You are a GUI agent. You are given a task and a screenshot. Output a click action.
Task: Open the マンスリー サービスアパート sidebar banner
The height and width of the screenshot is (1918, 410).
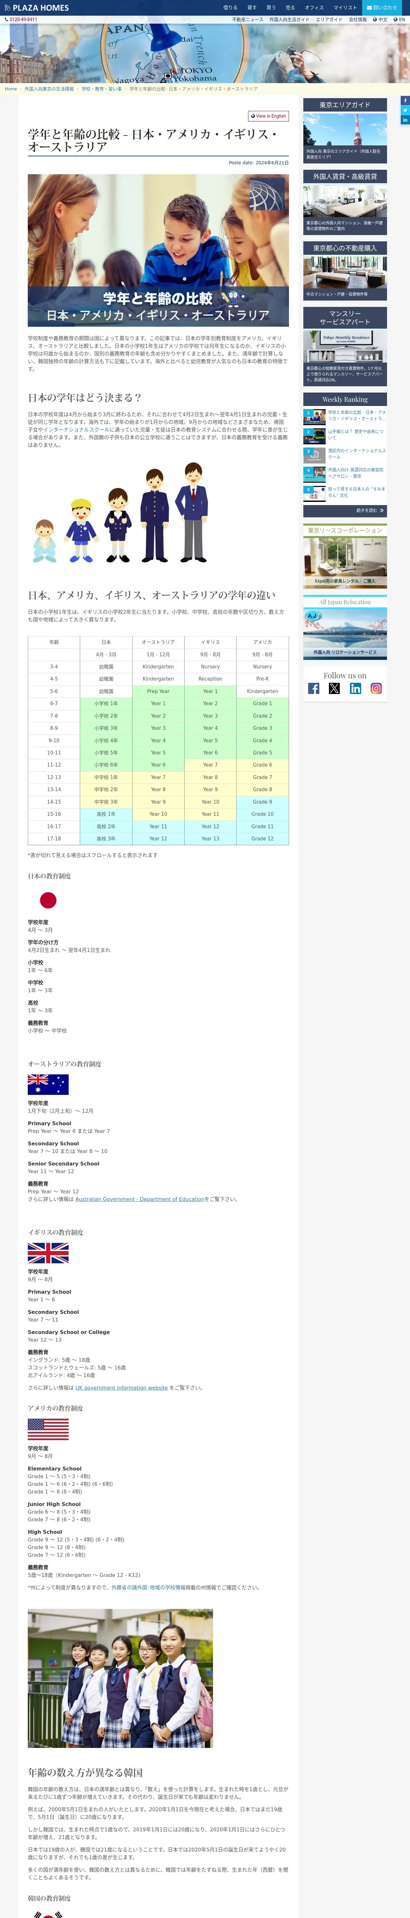pos(345,346)
